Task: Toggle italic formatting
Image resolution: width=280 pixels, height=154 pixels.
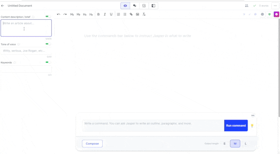Action: click(x=105, y=14)
